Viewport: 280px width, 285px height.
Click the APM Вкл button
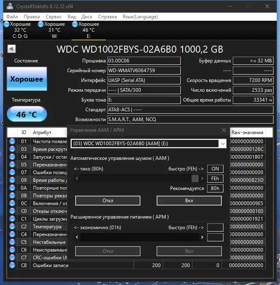tap(189, 251)
